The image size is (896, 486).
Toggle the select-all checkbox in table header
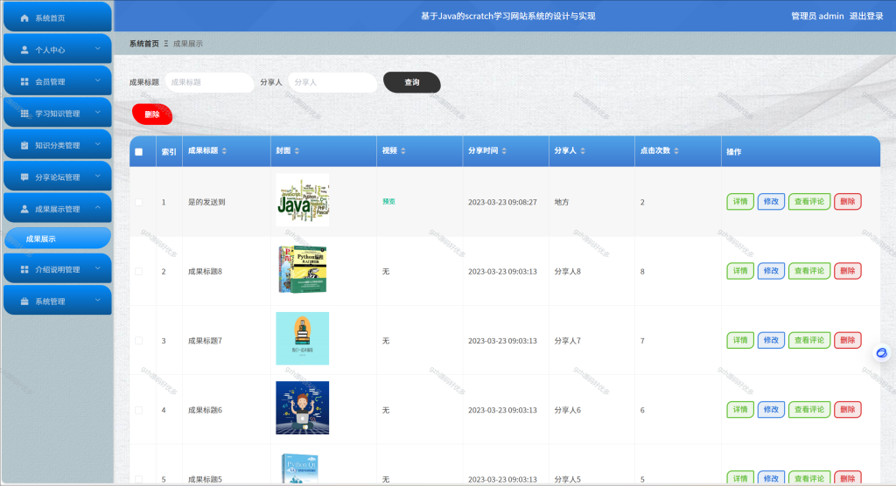(139, 152)
